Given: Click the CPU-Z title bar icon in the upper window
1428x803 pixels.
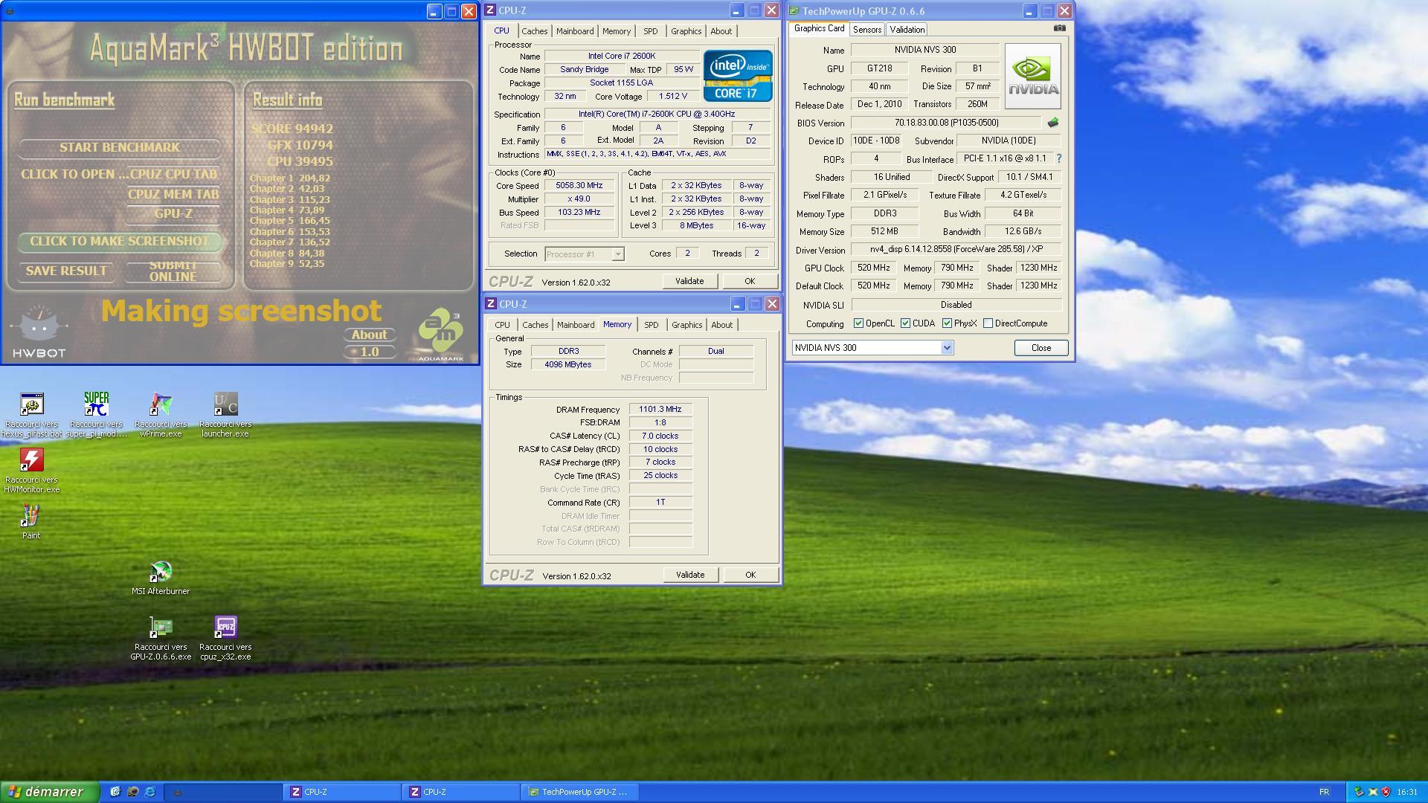Looking at the screenshot, I should click(x=490, y=10).
